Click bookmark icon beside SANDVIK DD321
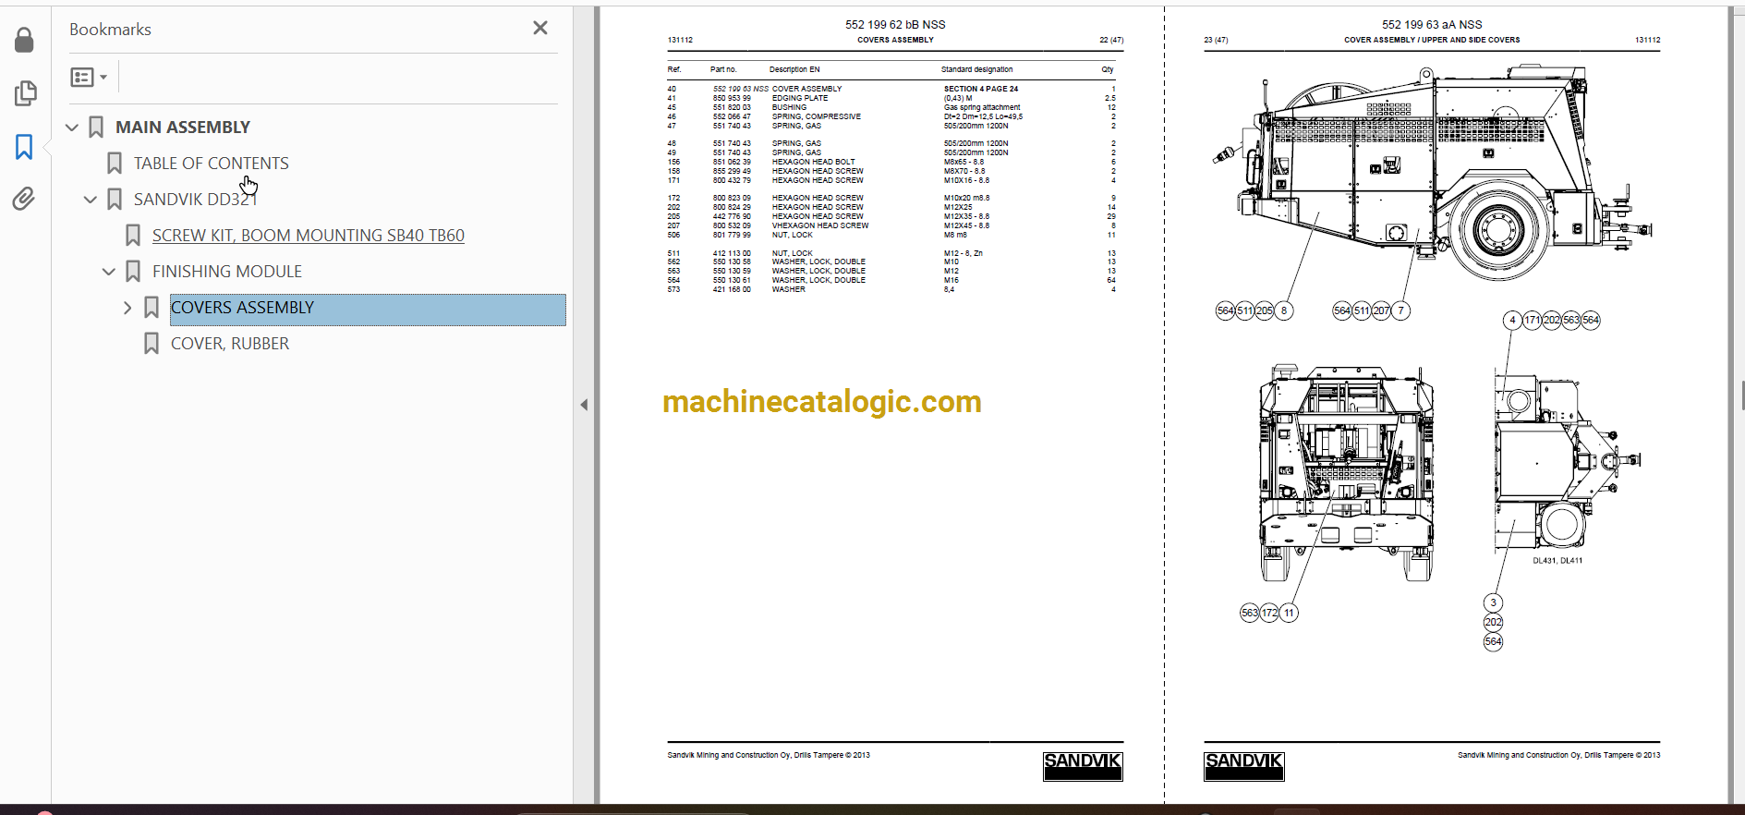1745x815 pixels. [115, 200]
